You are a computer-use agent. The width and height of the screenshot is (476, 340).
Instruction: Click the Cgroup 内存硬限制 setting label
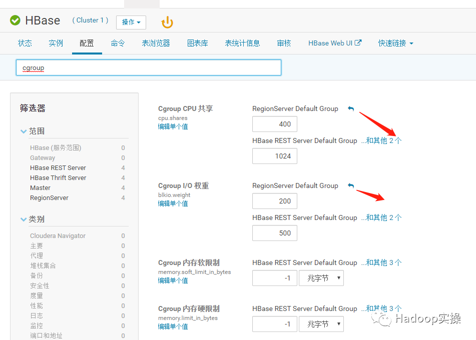(189, 309)
